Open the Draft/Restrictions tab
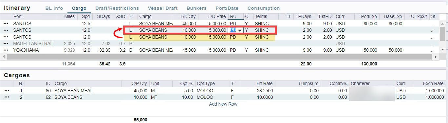This screenshot has width=448, height=123. (117, 8)
